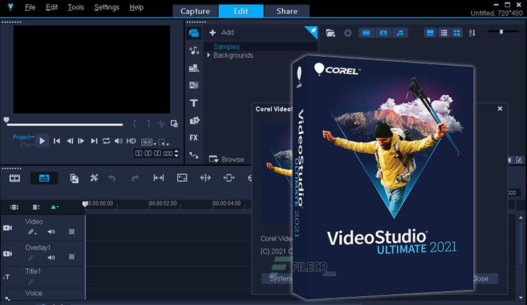Toggle show audio files filter

[x=400, y=33]
